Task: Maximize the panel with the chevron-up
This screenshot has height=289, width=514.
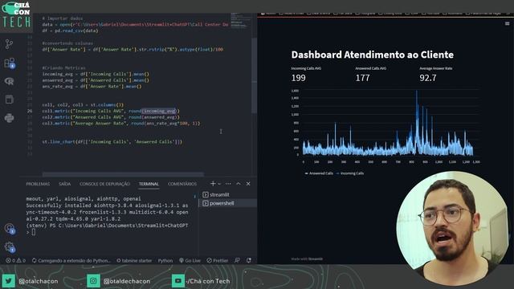Action: [x=239, y=184]
